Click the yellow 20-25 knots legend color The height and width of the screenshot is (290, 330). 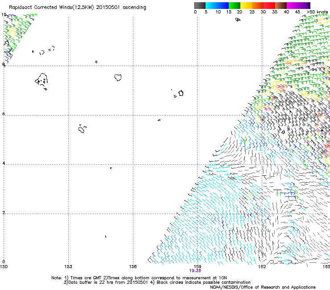click(246, 5)
